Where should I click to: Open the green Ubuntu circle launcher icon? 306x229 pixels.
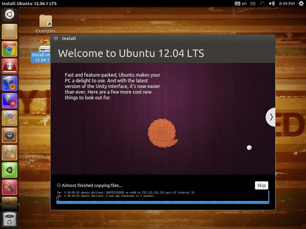(9, 170)
